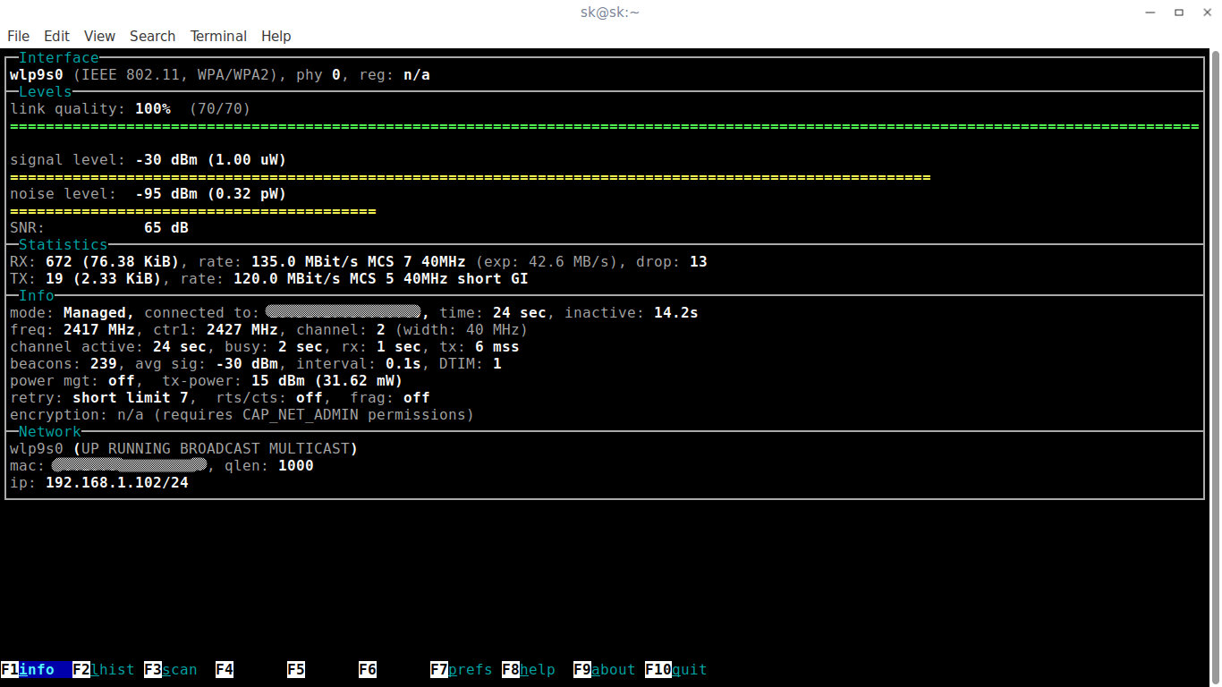Open the Edit menu

(x=56, y=36)
